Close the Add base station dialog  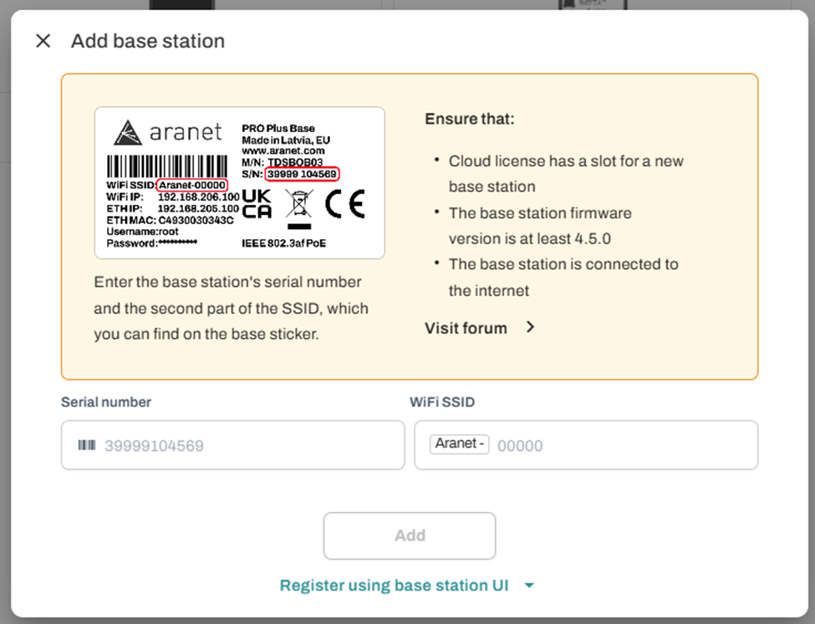[43, 41]
